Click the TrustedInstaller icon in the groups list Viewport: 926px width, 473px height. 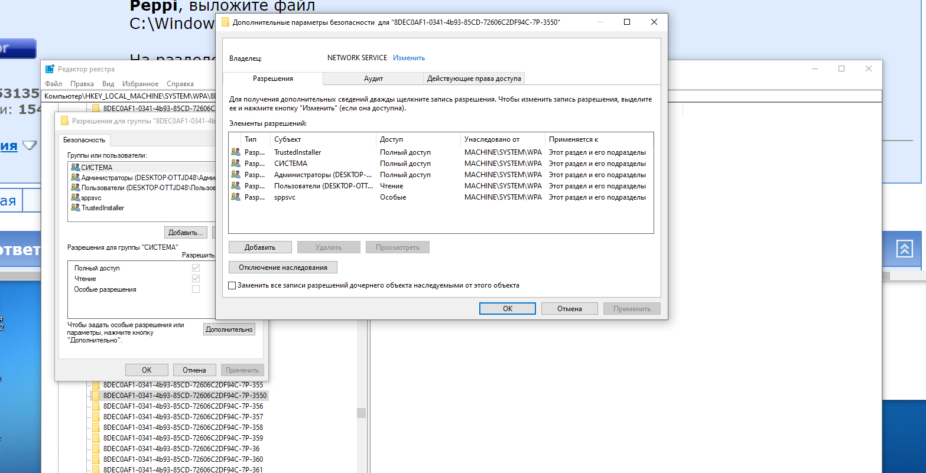[75, 208]
